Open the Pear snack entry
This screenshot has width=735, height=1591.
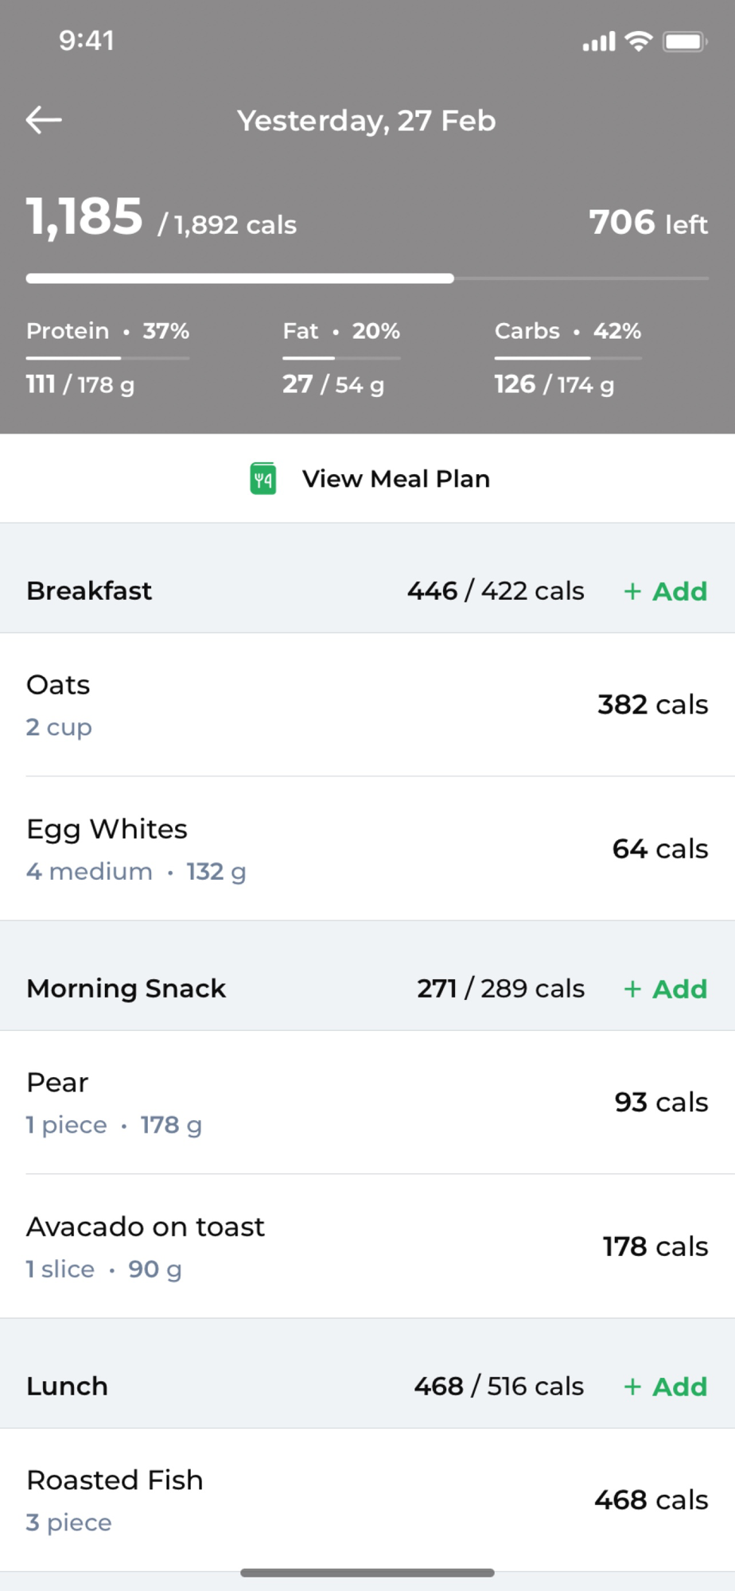coord(366,1103)
